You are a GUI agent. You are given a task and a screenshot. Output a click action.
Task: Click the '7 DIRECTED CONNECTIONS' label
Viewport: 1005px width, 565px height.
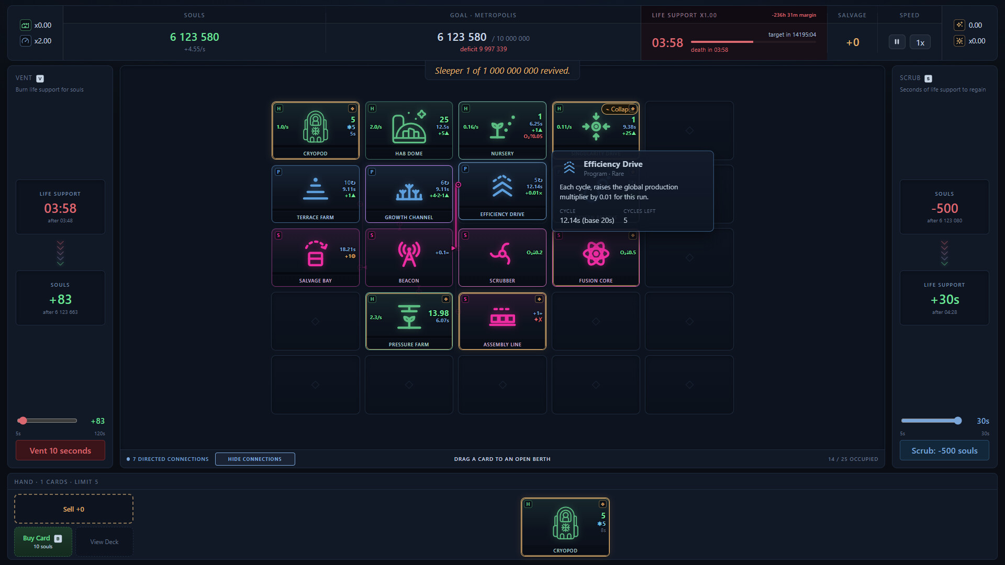[171, 459]
